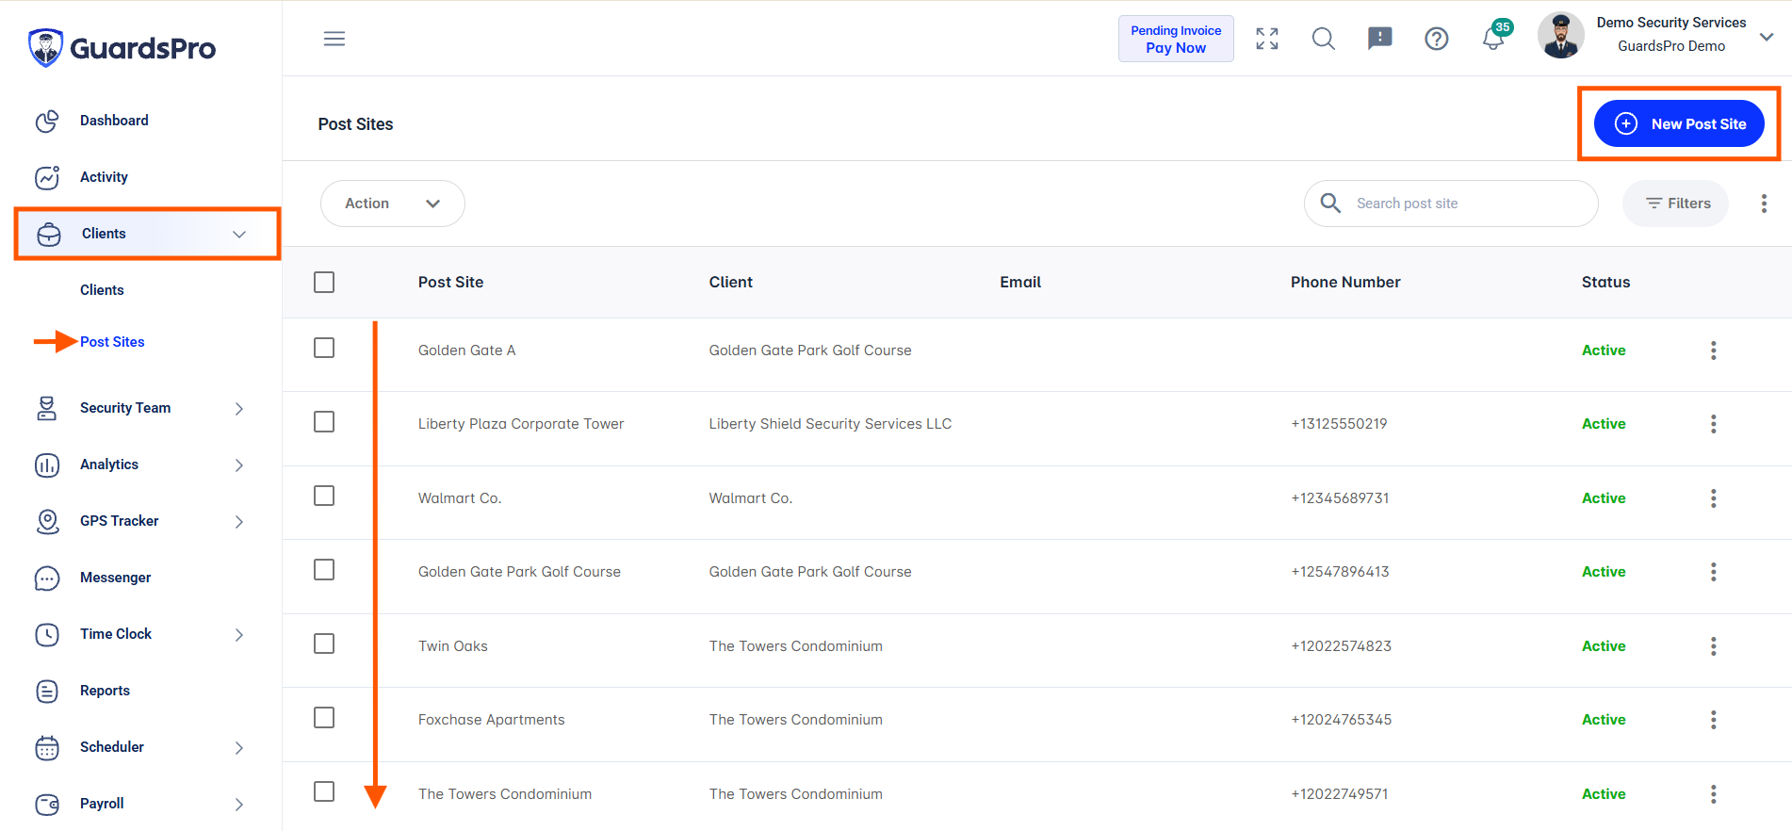Open table options three-dot menu beside Filters
The image size is (1792, 831).
tap(1764, 204)
